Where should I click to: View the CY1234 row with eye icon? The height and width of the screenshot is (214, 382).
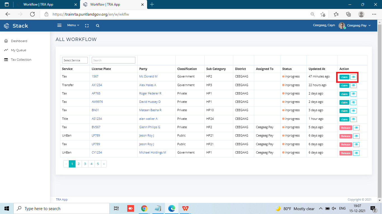356,153
